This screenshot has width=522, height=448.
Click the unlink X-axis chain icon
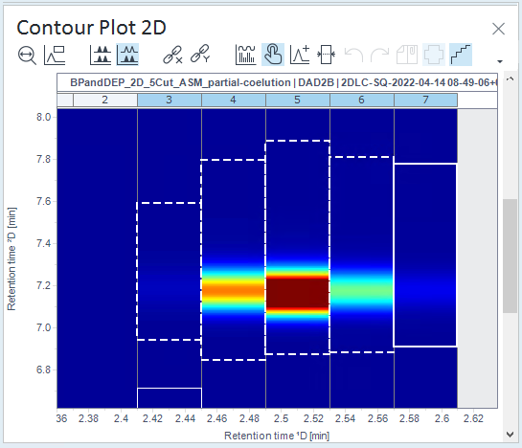tap(172, 55)
